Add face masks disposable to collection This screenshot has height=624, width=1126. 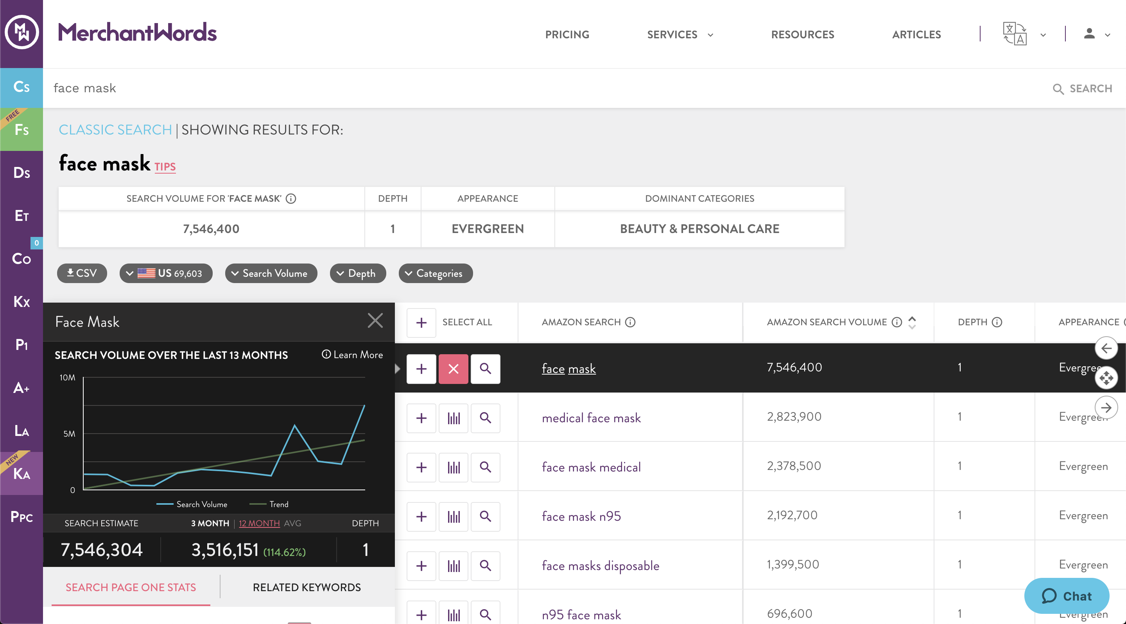pos(421,566)
